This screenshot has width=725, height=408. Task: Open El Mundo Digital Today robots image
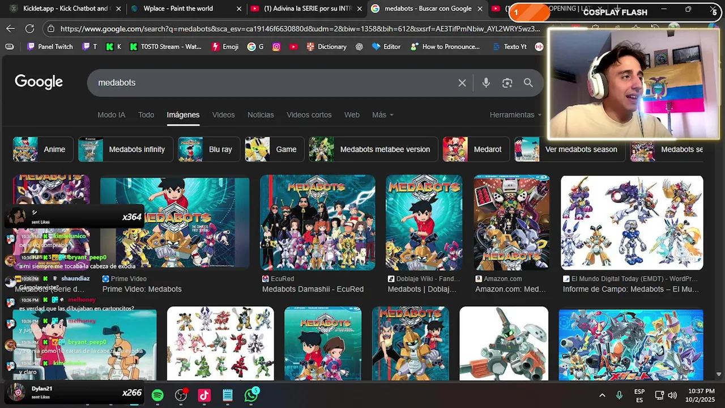click(632, 223)
